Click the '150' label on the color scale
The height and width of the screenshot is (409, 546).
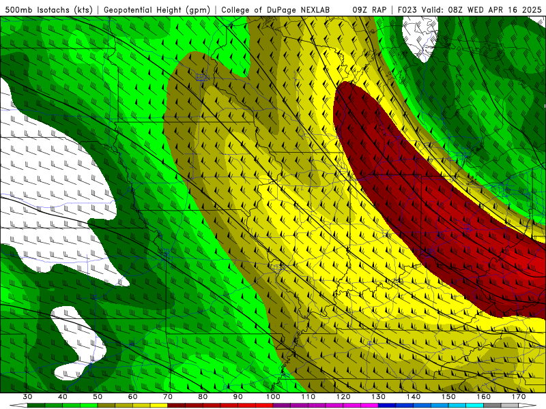449,397
